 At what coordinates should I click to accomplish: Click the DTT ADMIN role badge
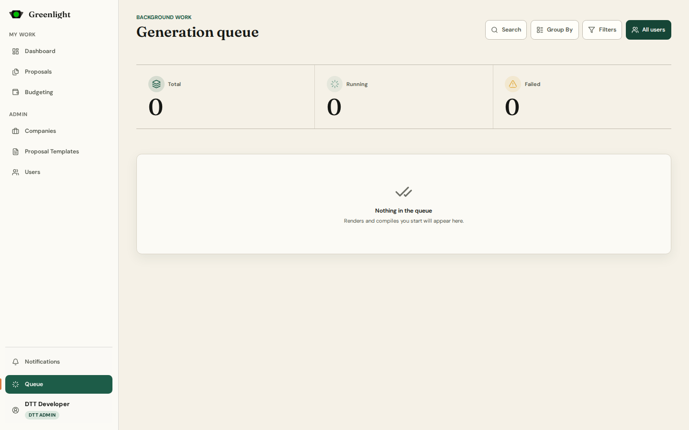click(x=42, y=415)
